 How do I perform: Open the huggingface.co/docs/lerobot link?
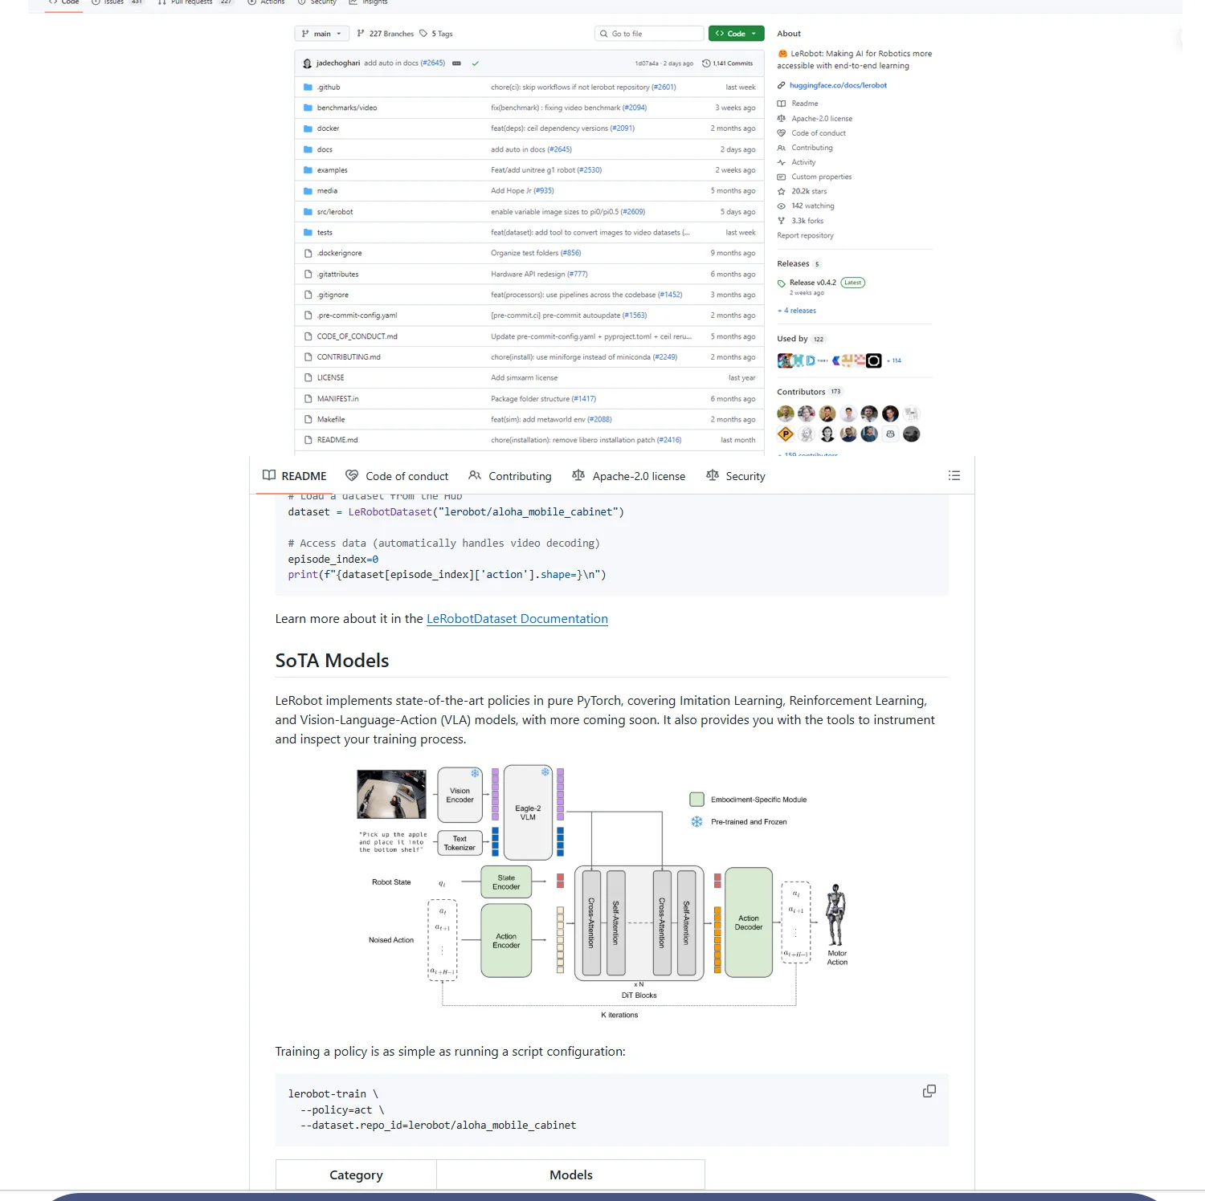coord(838,85)
